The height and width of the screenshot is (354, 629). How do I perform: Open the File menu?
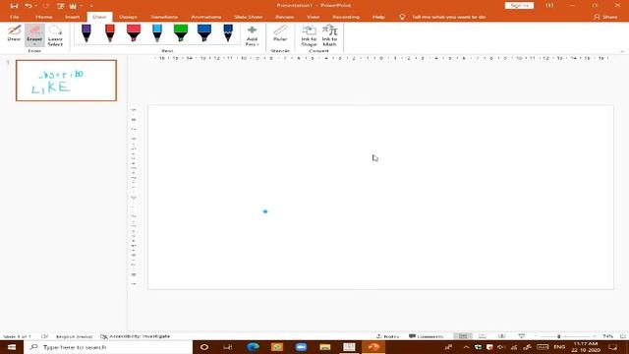click(14, 17)
